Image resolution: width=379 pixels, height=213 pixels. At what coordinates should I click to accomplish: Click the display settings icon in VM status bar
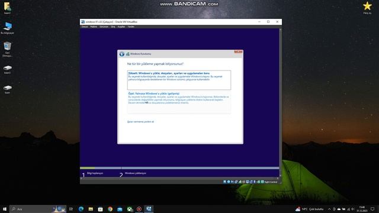point(248,182)
